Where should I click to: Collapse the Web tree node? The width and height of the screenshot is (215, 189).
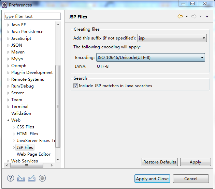pyautogui.click(x=8, y=120)
